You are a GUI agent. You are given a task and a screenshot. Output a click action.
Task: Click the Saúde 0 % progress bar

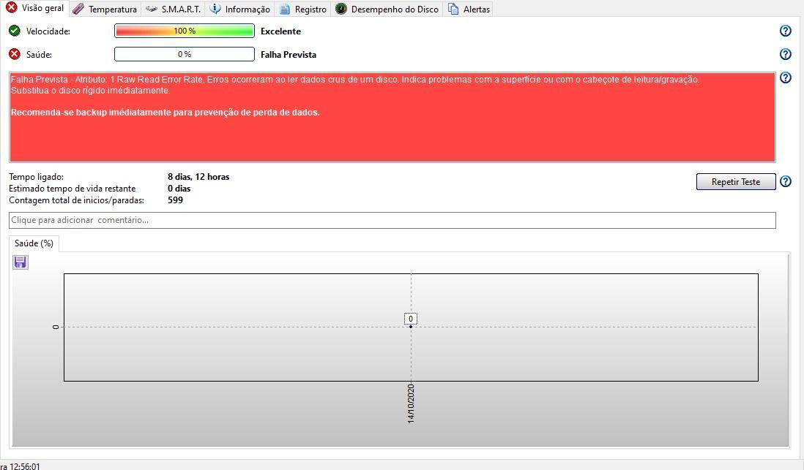tap(184, 54)
